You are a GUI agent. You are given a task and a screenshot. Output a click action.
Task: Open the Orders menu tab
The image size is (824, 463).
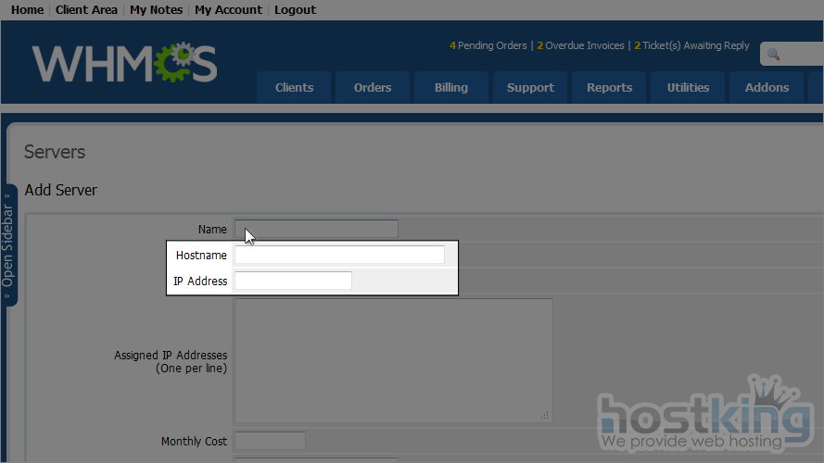373,88
